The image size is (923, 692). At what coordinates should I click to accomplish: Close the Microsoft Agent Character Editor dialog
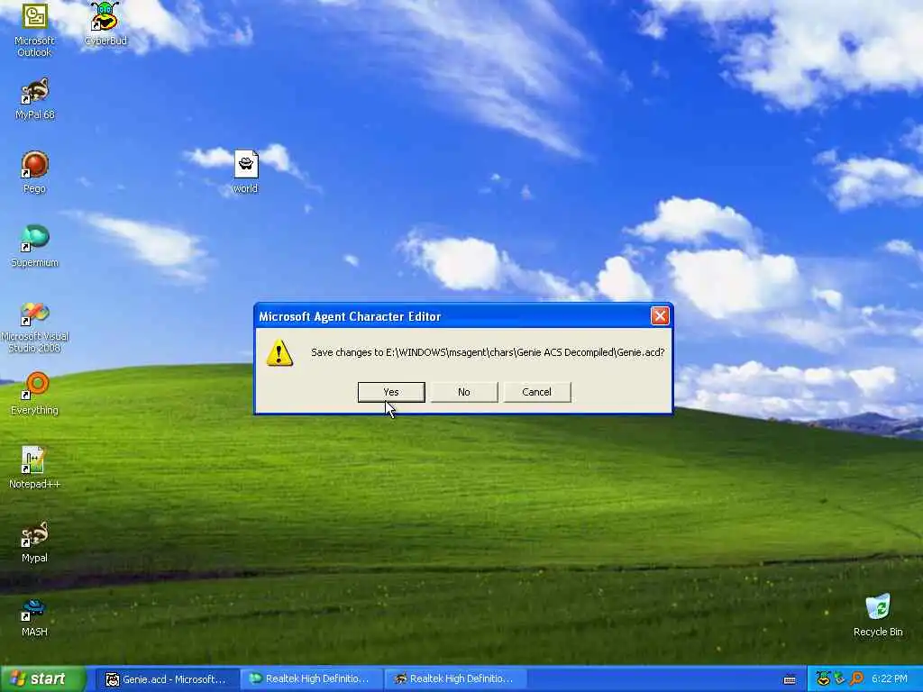coord(660,316)
